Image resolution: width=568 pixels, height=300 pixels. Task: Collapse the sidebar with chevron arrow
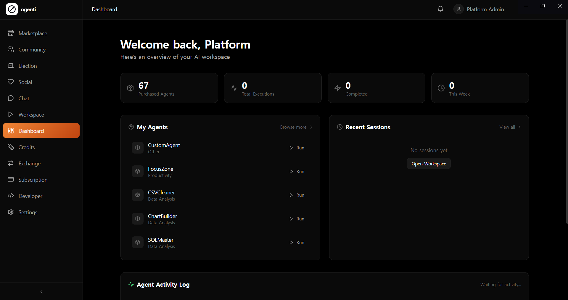pyautogui.click(x=41, y=292)
